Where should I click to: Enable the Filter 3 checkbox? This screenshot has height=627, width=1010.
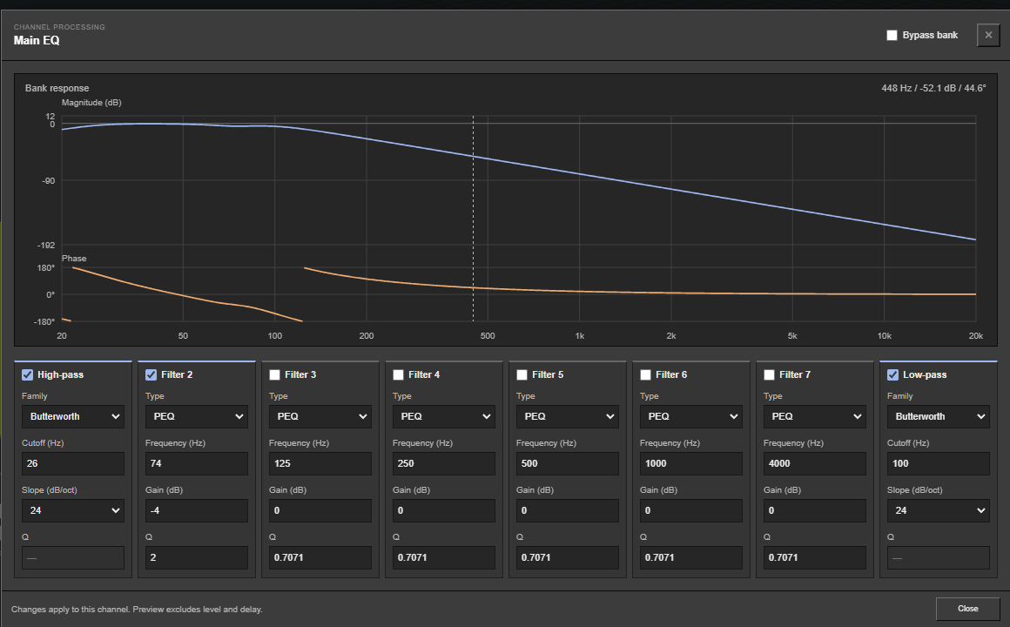click(x=274, y=374)
